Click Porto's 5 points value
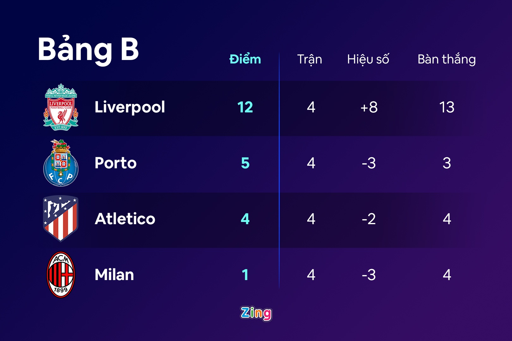The image size is (512, 341). [245, 163]
